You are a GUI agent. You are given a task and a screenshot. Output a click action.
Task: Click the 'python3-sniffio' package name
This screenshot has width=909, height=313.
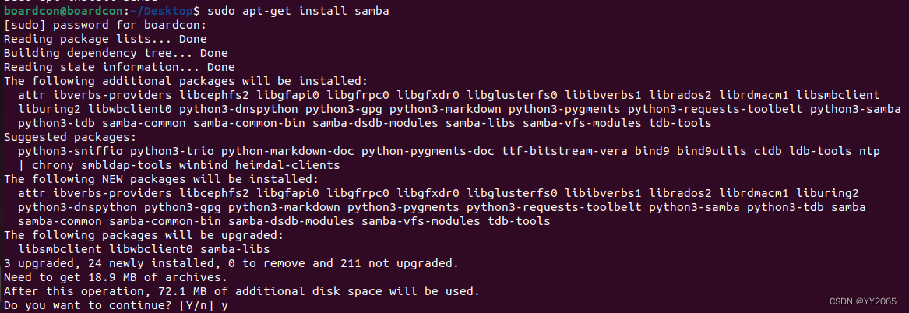70,151
